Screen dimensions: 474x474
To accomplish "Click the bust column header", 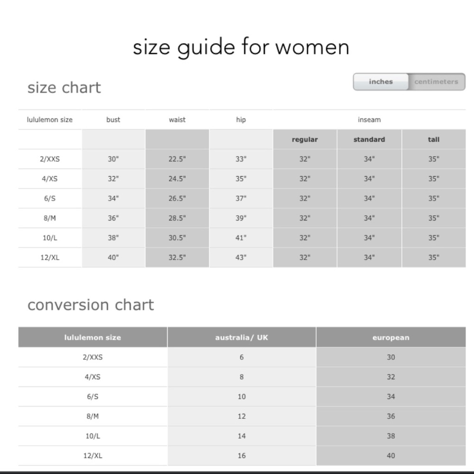I will pyautogui.click(x=113, y=120).
